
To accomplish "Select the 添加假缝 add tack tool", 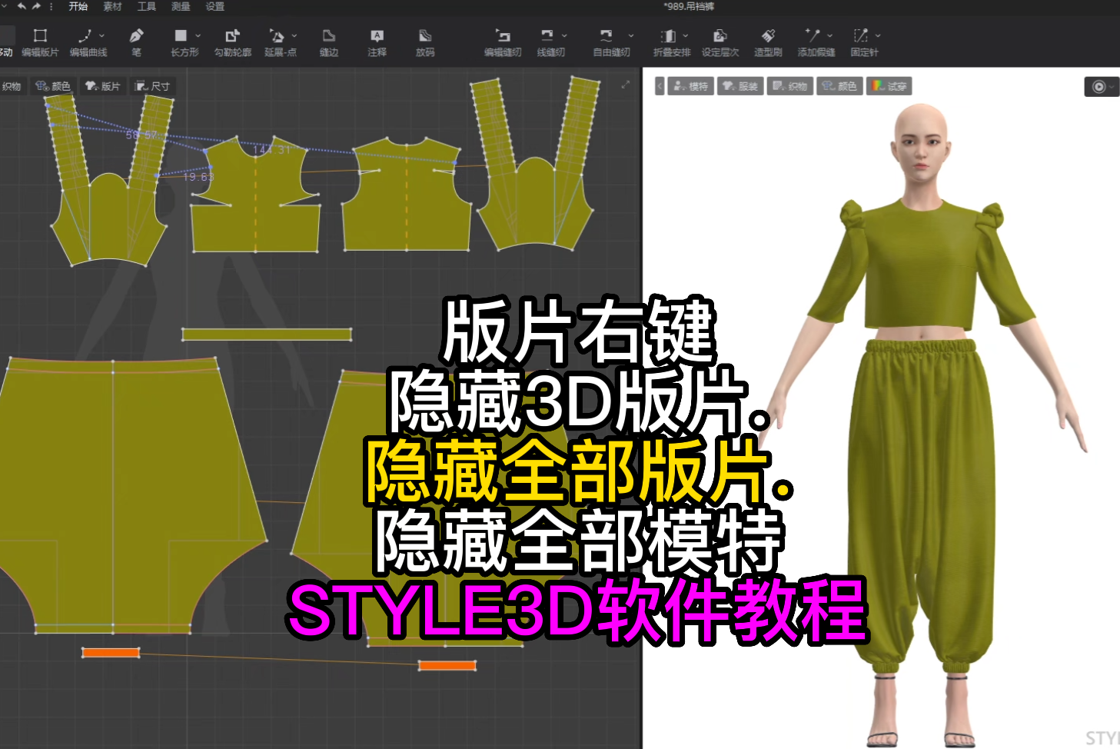I will pyautogui.click(x=816, y=42).
